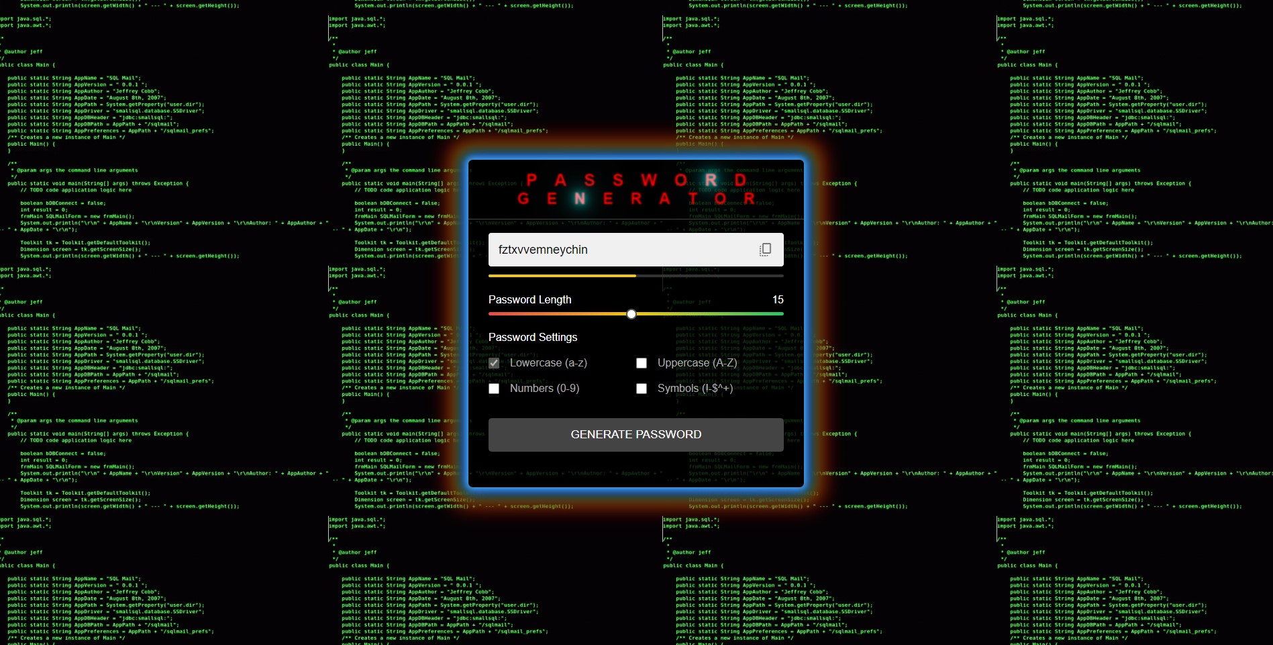The image size is (1273, 645).
Task: Click the length value showing 15
Action: click(778, 300)
